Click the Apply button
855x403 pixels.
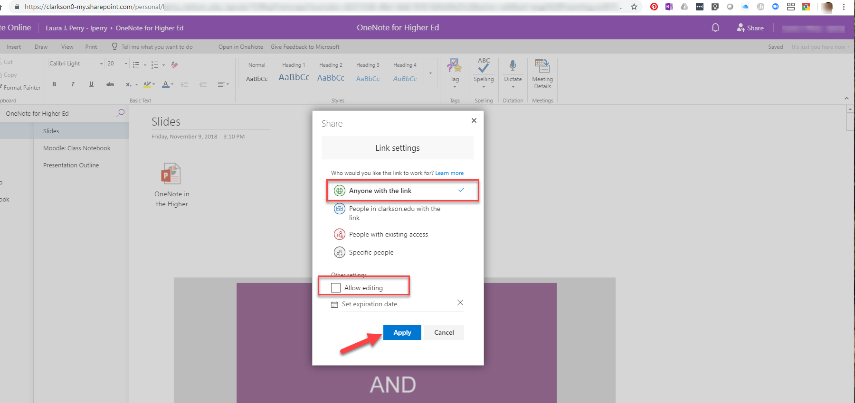coord(402,332)
